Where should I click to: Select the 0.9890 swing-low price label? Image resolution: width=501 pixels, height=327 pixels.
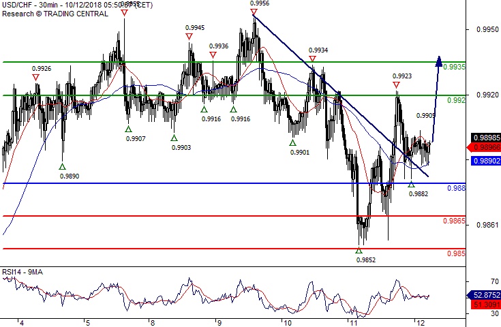pyautogui.click(x=70, y=176)
